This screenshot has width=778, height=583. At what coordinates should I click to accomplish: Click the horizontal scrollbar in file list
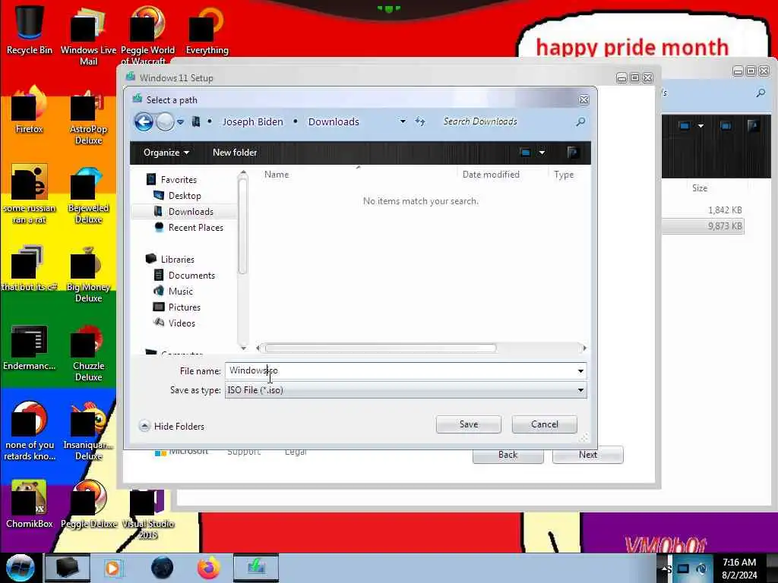click(x=380, y=348)
